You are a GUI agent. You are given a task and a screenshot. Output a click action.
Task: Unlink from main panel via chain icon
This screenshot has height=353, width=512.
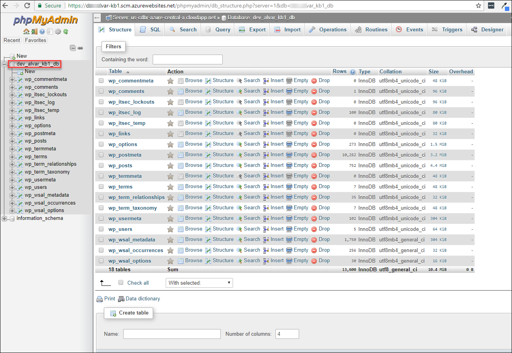coord(80,48)
